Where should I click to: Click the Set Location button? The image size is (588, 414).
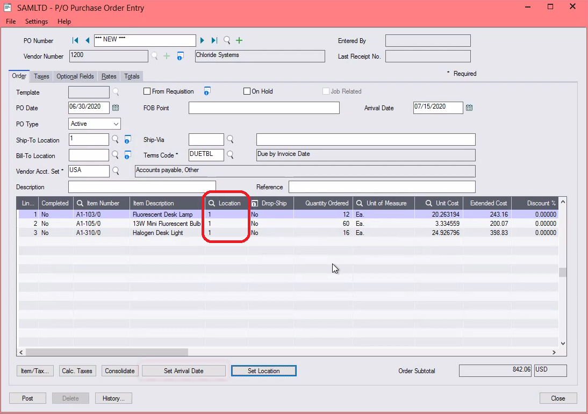(263, 370)
